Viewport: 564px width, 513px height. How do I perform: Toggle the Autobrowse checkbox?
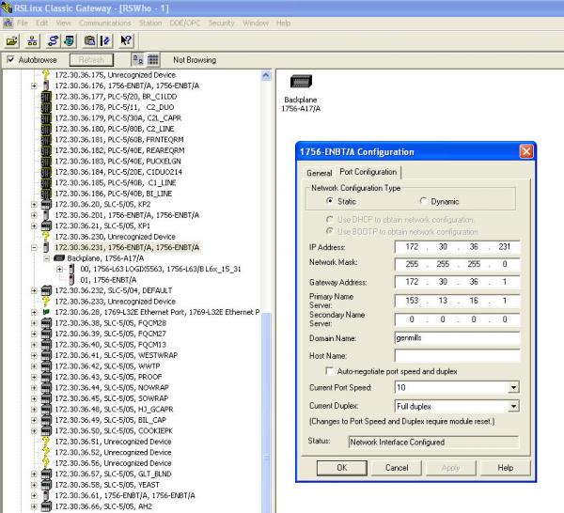click(10, 59)
